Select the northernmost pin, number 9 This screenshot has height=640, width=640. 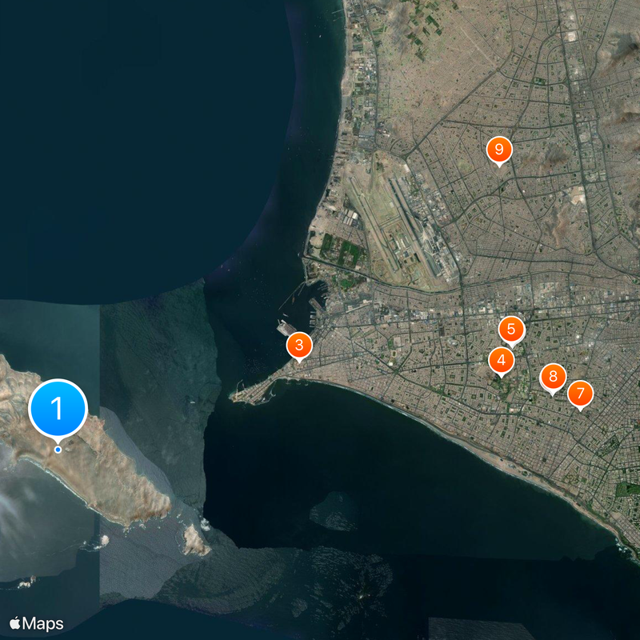pos(499,147)
